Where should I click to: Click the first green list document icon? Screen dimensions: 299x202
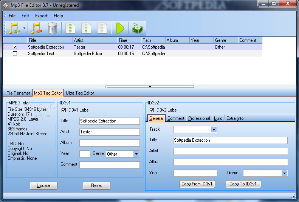pos(70,28)
